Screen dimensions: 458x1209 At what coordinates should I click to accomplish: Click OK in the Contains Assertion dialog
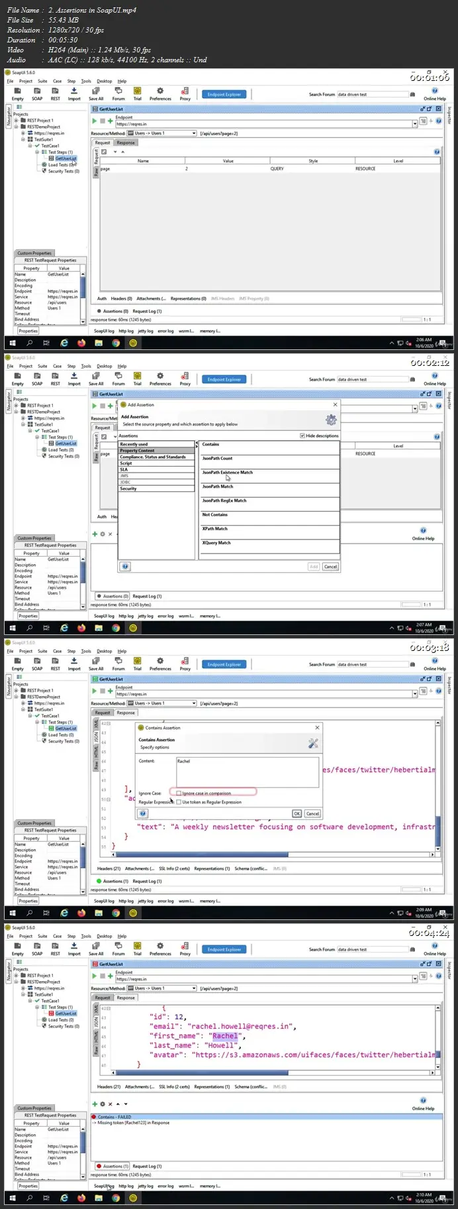point(297,813)
